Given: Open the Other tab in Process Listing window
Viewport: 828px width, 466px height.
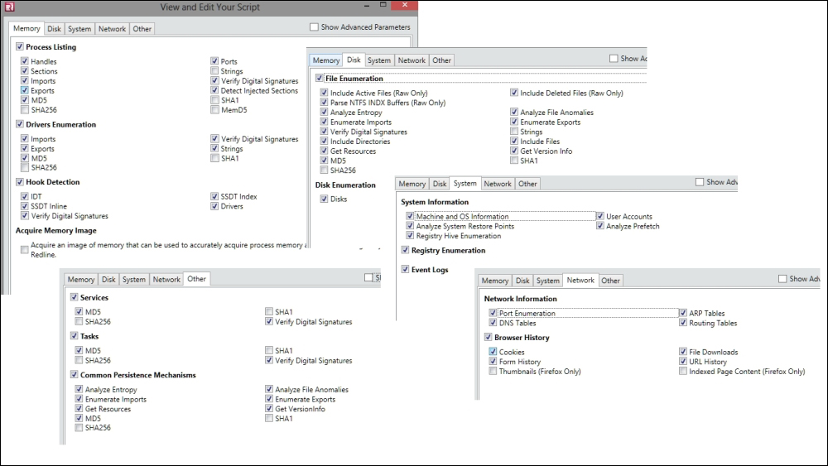Looking at the screenshot, I should pyautogui.click(x=142, y=29).
